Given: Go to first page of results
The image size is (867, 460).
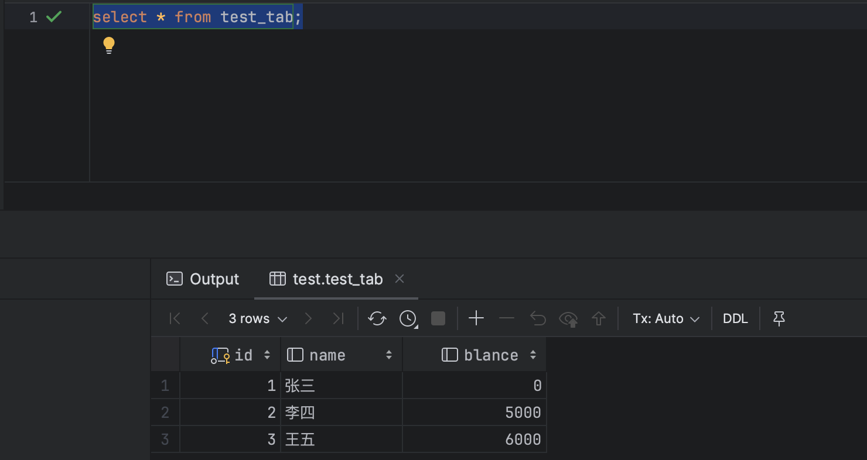Looking at the screenshot, I should [x=175, y=318].
